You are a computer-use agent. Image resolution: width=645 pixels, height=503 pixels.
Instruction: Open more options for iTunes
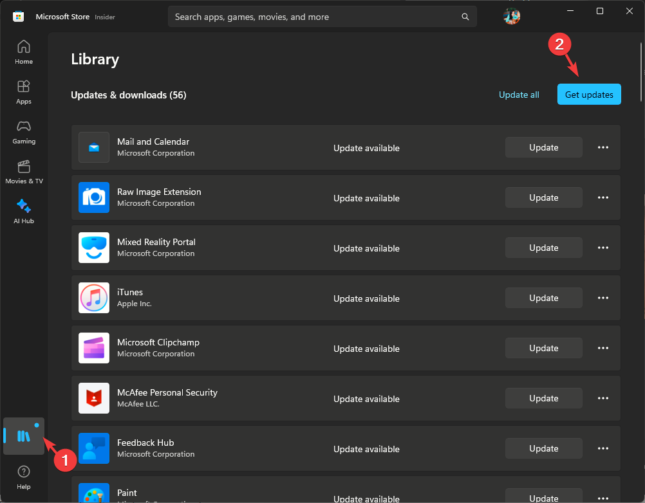pos(603,298)
